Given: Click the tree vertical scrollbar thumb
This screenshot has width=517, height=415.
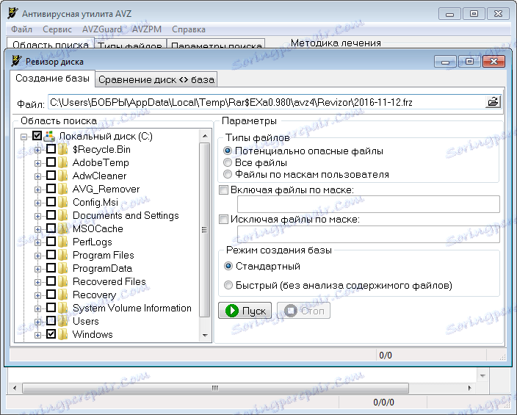Looking at the screenshot, I should [x=205, y=230].
